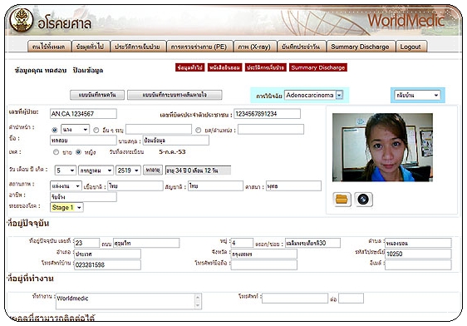The height and width of the screenshot is (326, 467).
Task: Open the birth month dropdown
Action: click(x=96, y=170)
